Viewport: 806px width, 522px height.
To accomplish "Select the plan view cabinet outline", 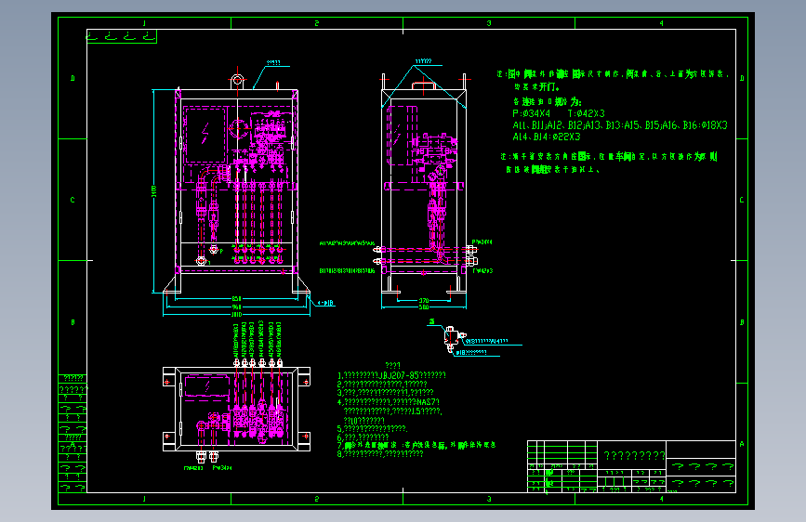I will click(236, 409).
